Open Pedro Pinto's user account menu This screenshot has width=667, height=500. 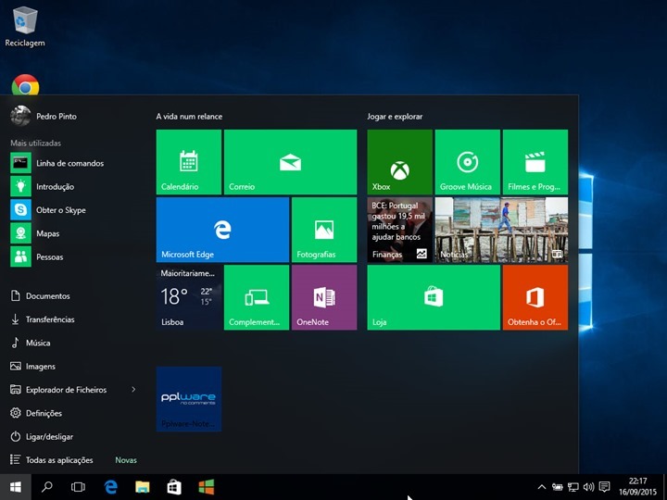pyautogui.click(x=44, y=116)
